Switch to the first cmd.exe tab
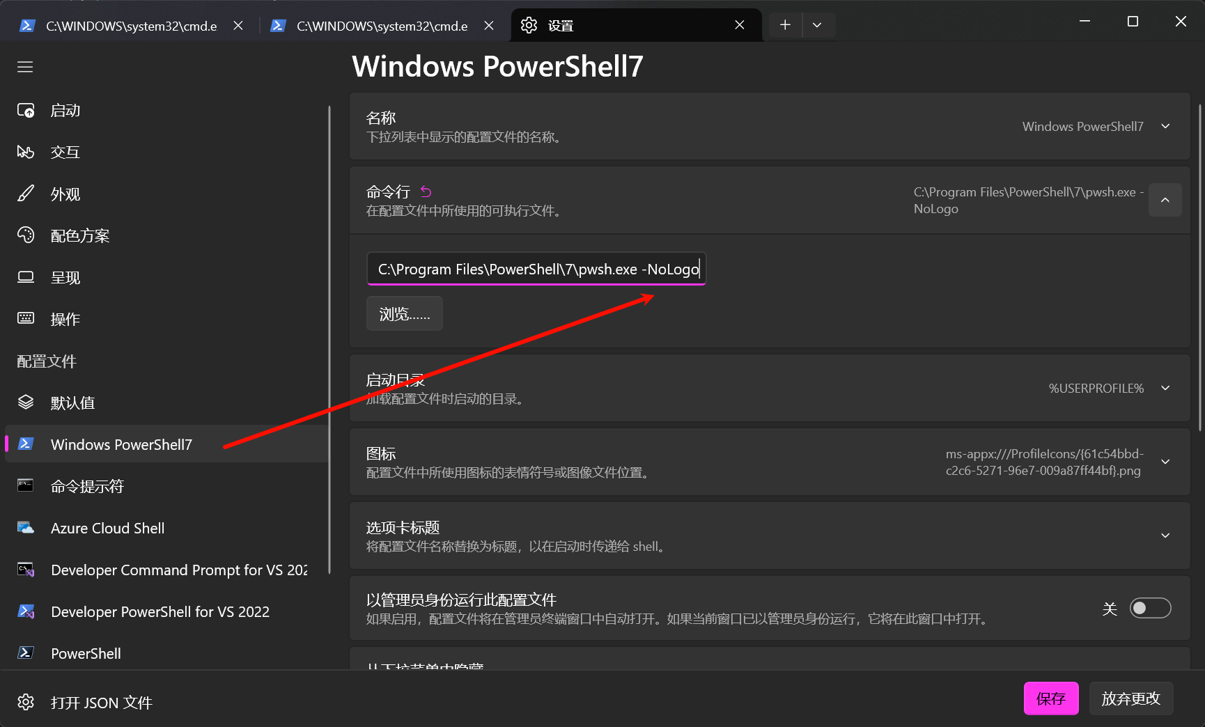1205x727 pixels. (131, 26)
